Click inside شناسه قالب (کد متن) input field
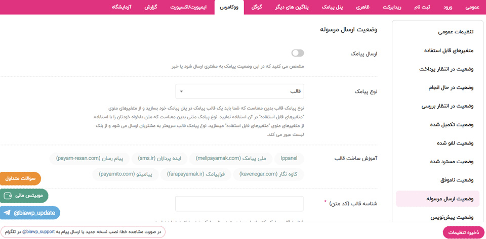This screenshot has height=239, width=486. point(239,204)
